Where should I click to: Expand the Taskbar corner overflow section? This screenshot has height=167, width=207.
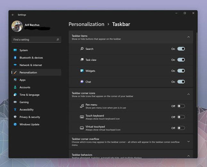click(188, 141)
